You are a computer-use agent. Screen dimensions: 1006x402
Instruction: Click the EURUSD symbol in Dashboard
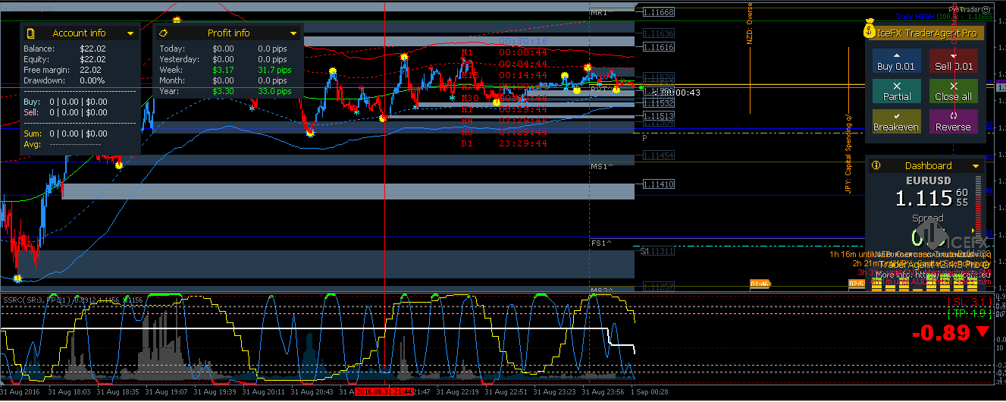pyautogui.click(x=930, y=181)
